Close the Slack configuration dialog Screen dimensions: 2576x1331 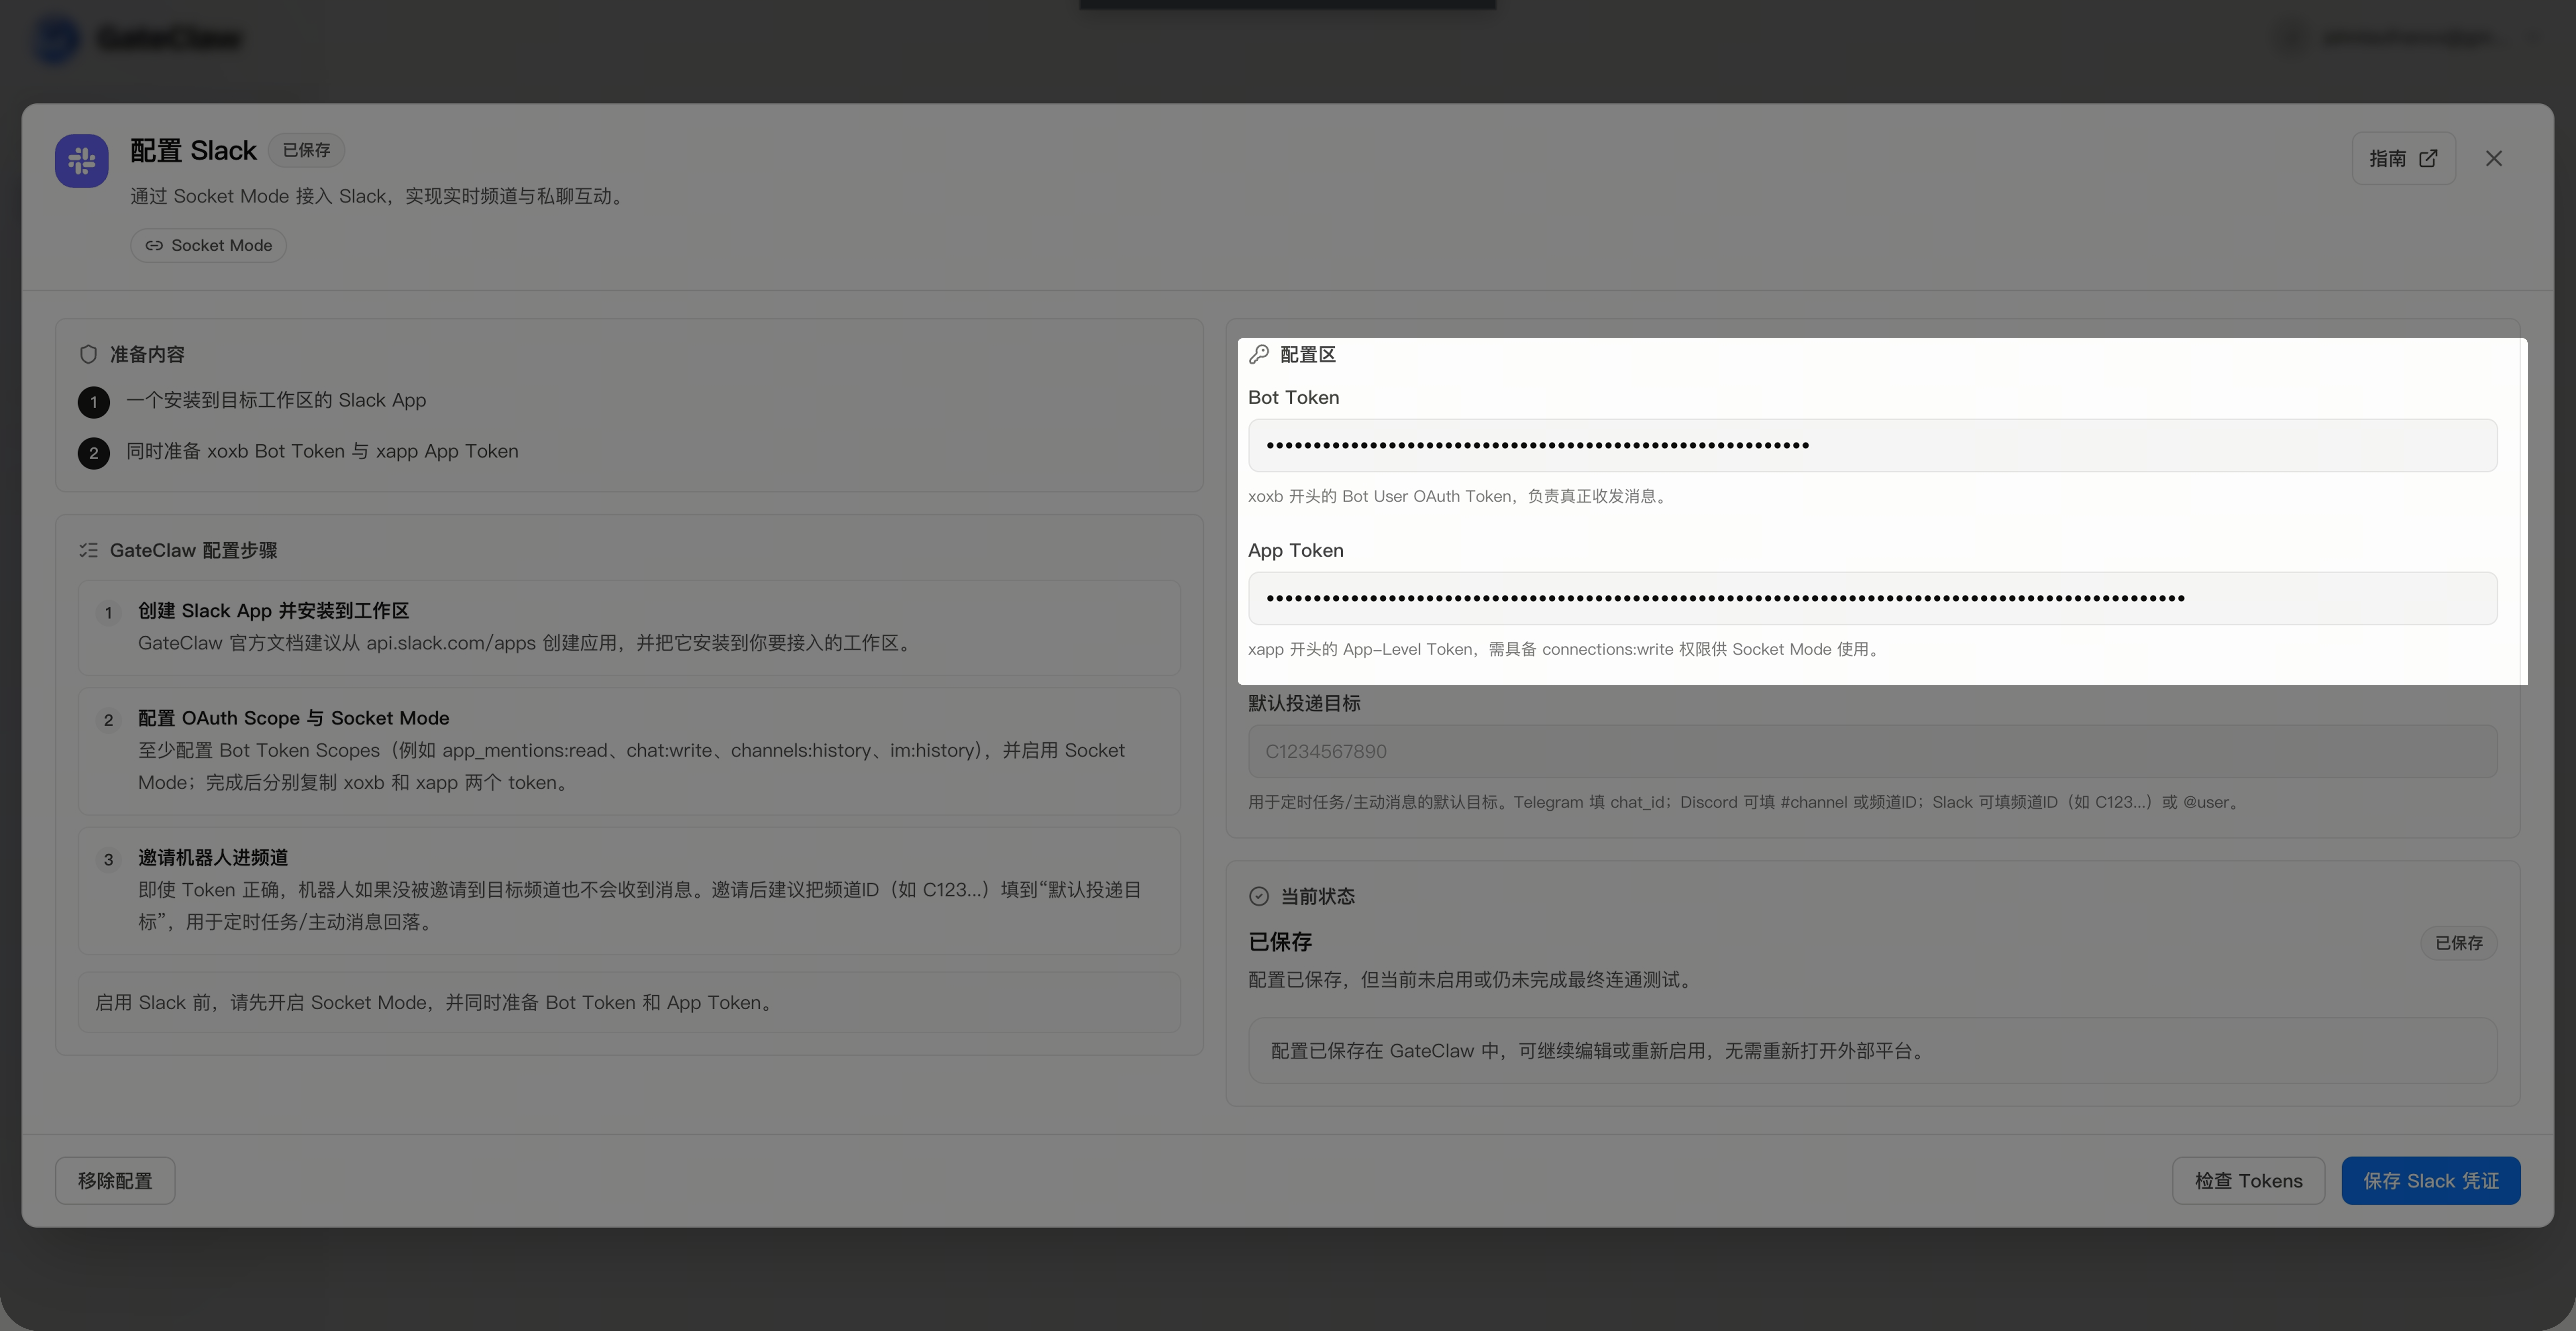tap(2493, 158)
